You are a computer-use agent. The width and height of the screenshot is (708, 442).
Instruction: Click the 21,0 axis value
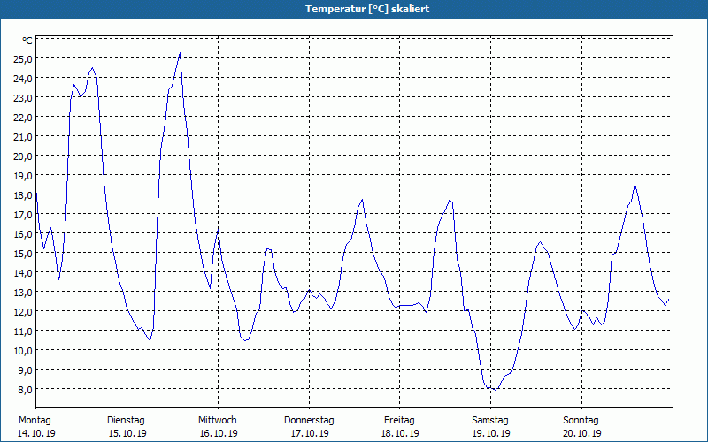[24, 137]
